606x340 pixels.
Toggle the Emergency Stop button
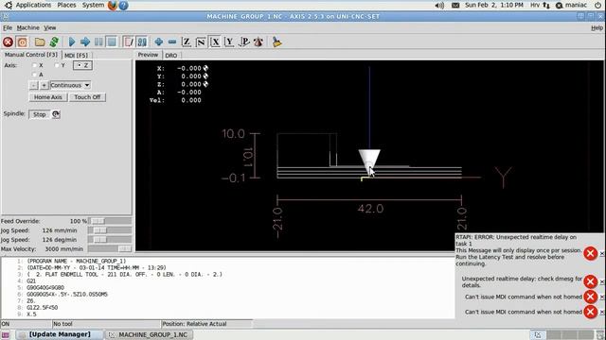tap(8, 42)
